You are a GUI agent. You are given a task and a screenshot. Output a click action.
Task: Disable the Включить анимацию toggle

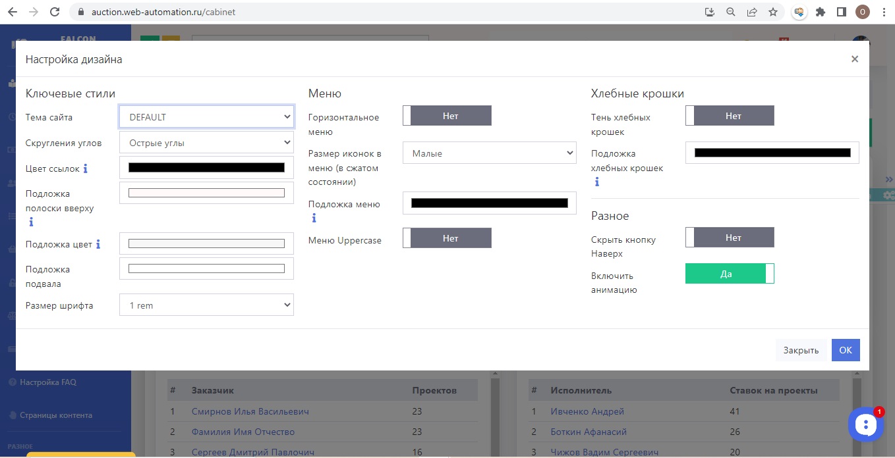pyautogui.click(x=730, y=274)
